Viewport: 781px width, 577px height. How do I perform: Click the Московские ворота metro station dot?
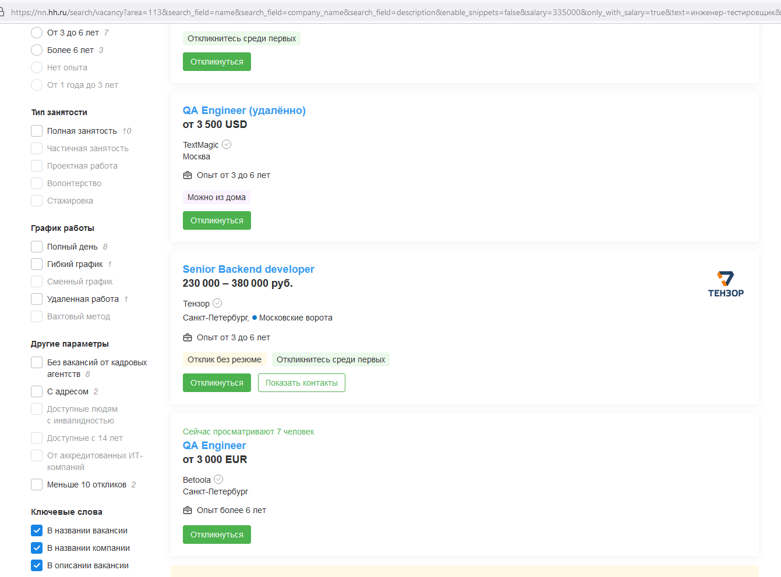click(255, 318)
